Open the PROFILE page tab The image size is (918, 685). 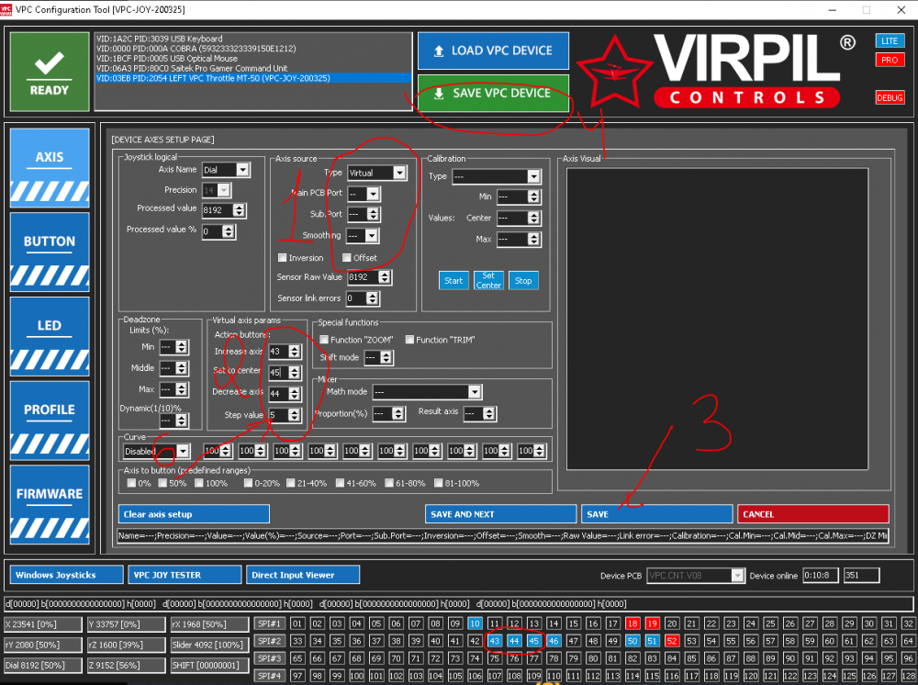pos(50,421)
